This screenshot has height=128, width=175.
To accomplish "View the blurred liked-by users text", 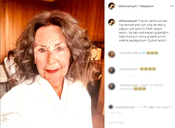I will pyautogui.click(x=143, y=107).
